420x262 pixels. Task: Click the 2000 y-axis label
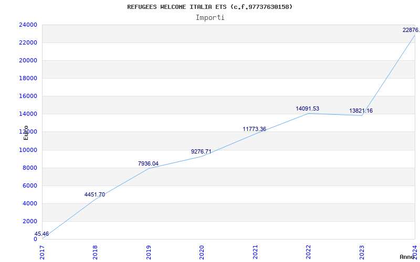[x=29, y=221]
